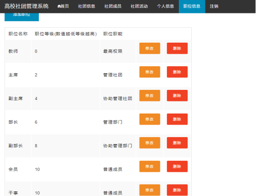Image resolution: width=256 pixels, height=196 pixels.
Task: Click the 职位名称 column header
Action: coord(18,34)
